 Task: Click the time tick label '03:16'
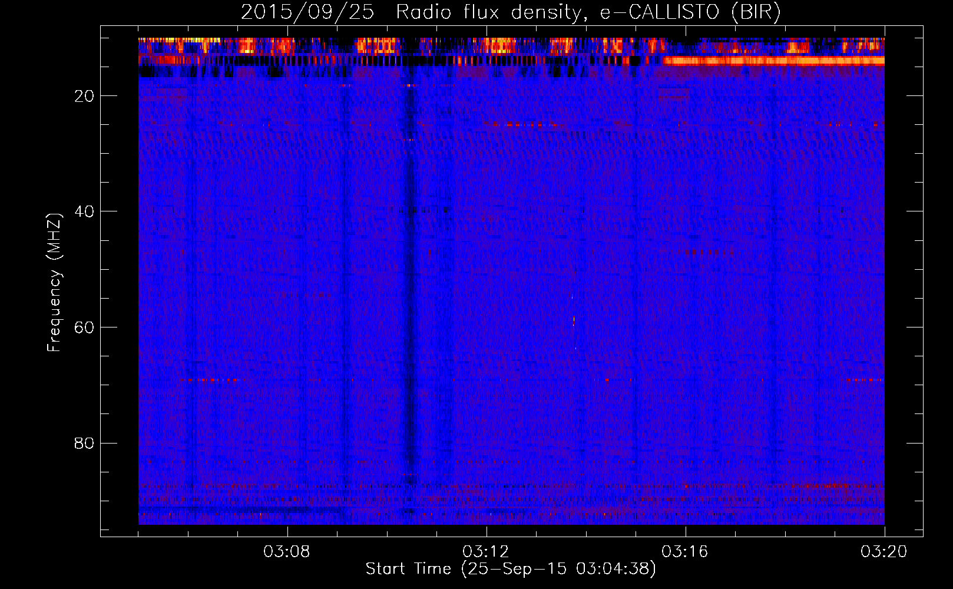click(685, 552)
